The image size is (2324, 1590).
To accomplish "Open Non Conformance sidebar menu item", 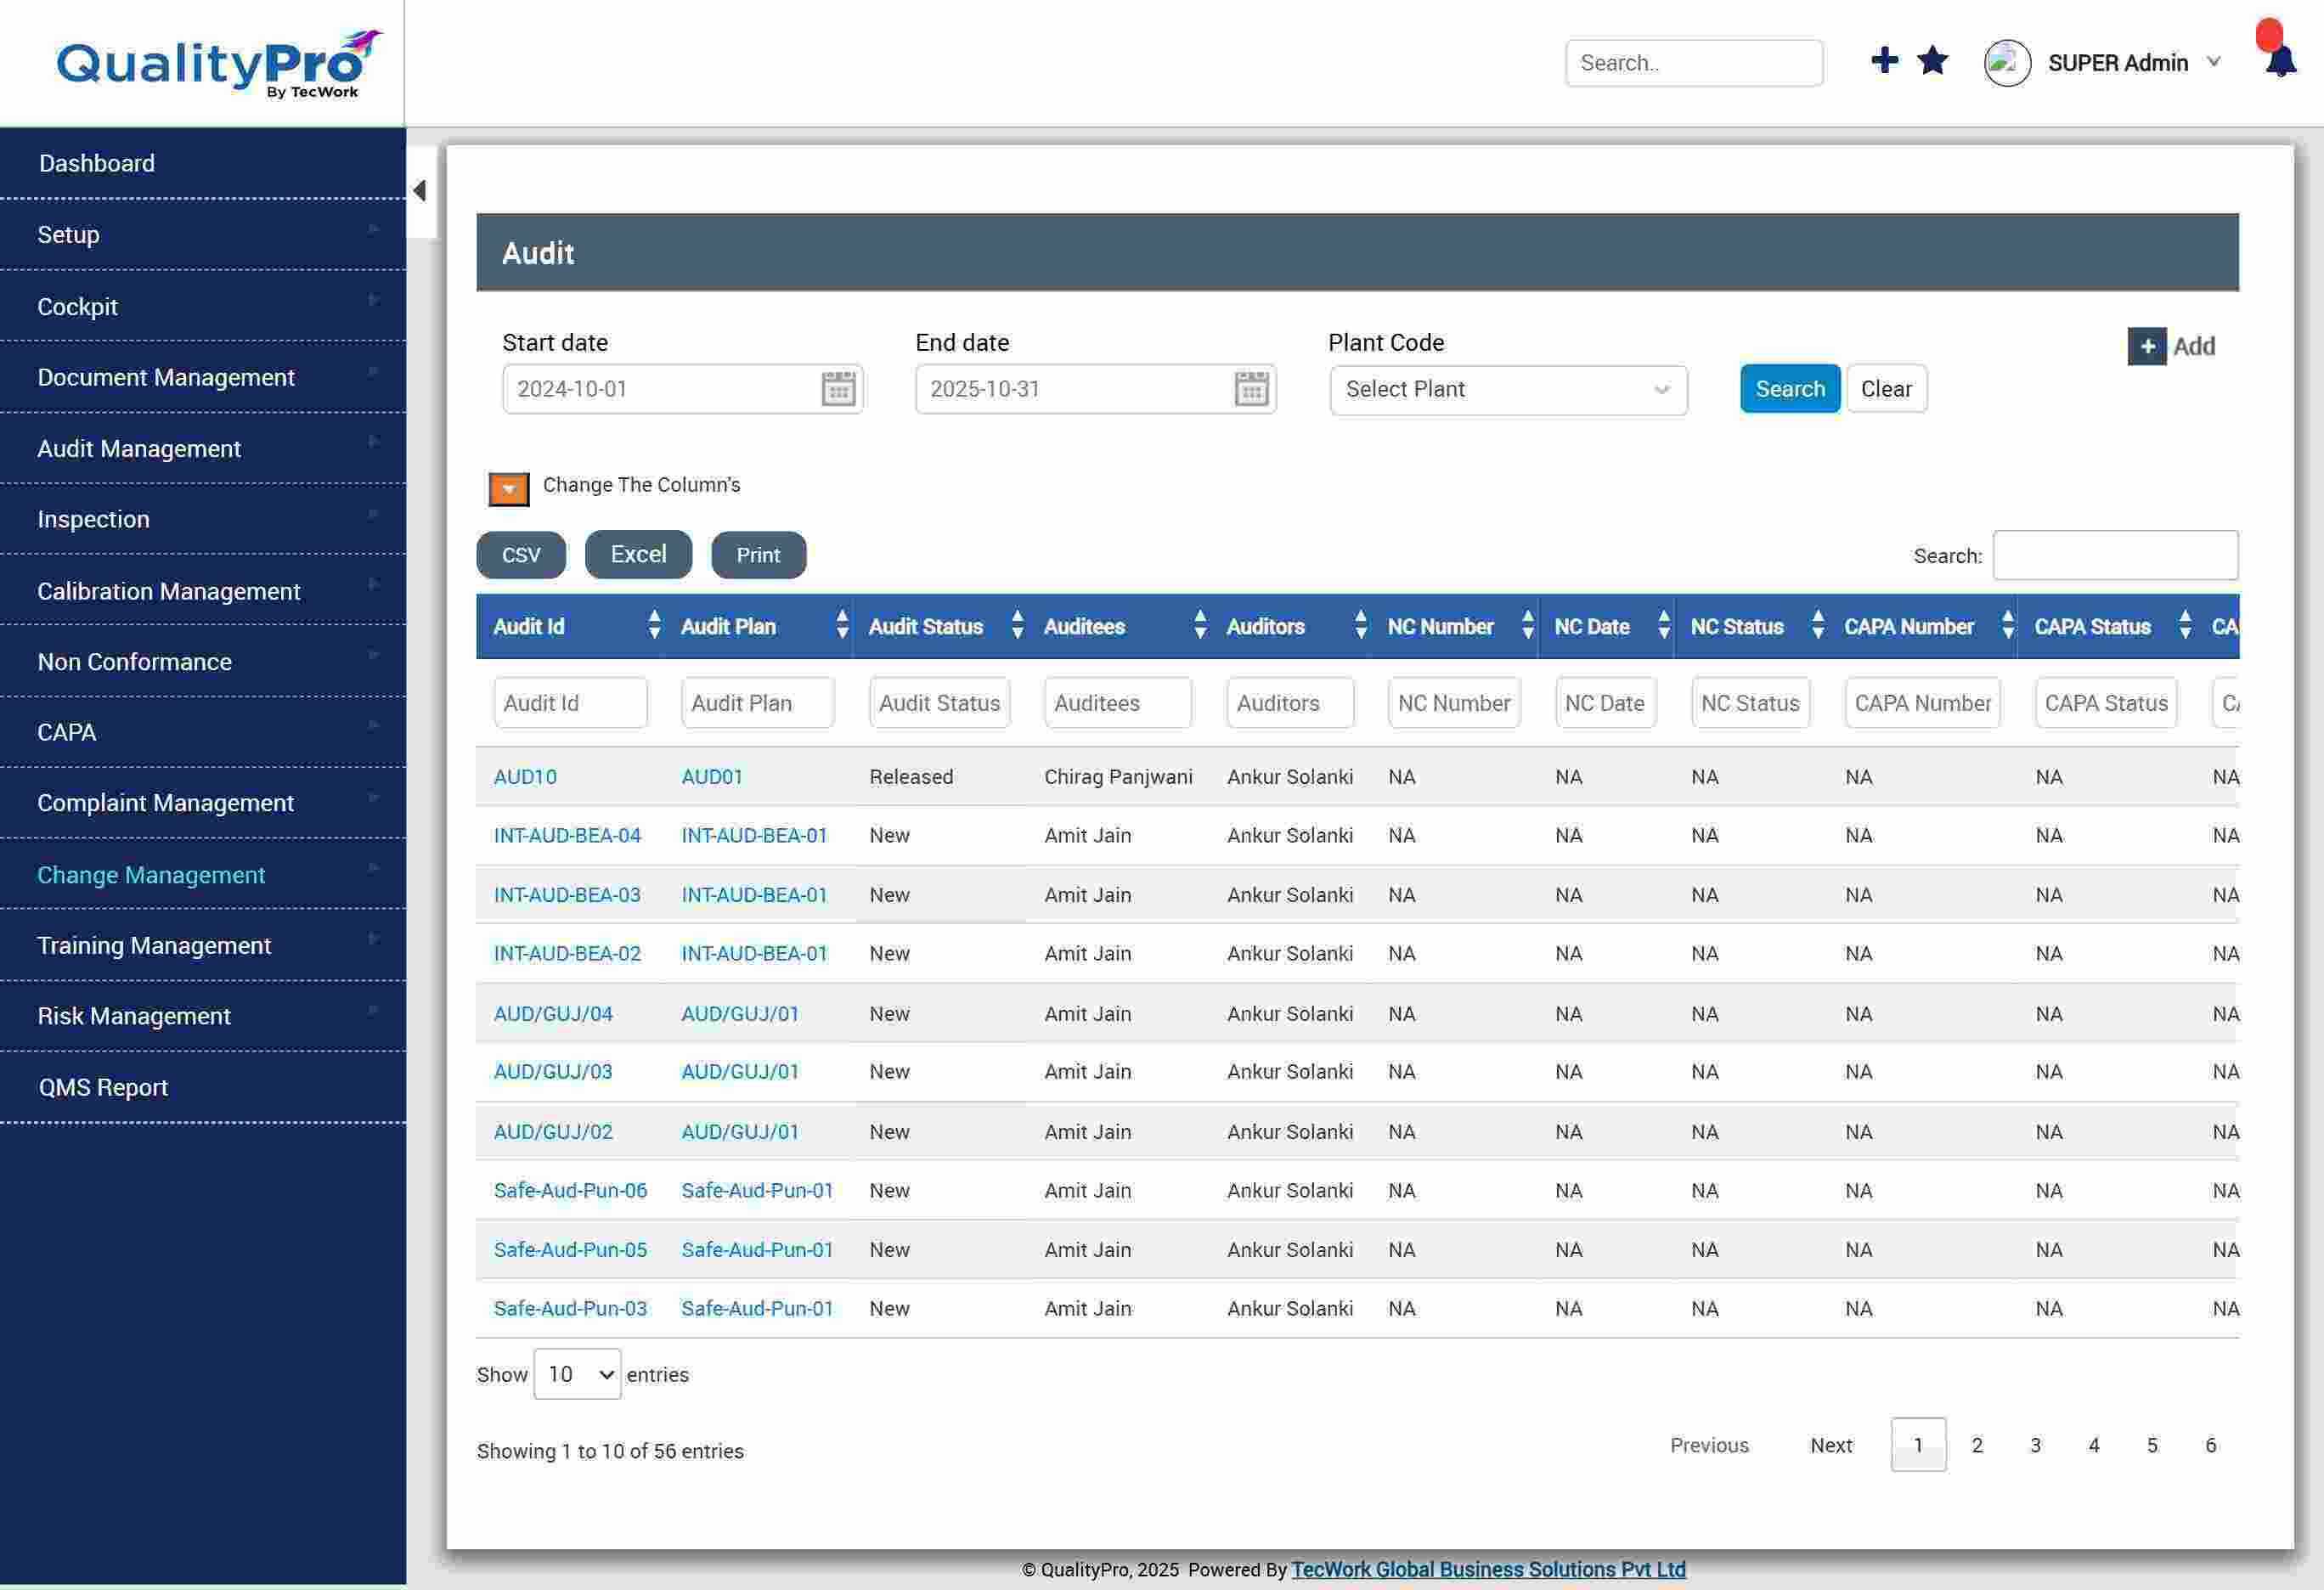I will point(134,661).
